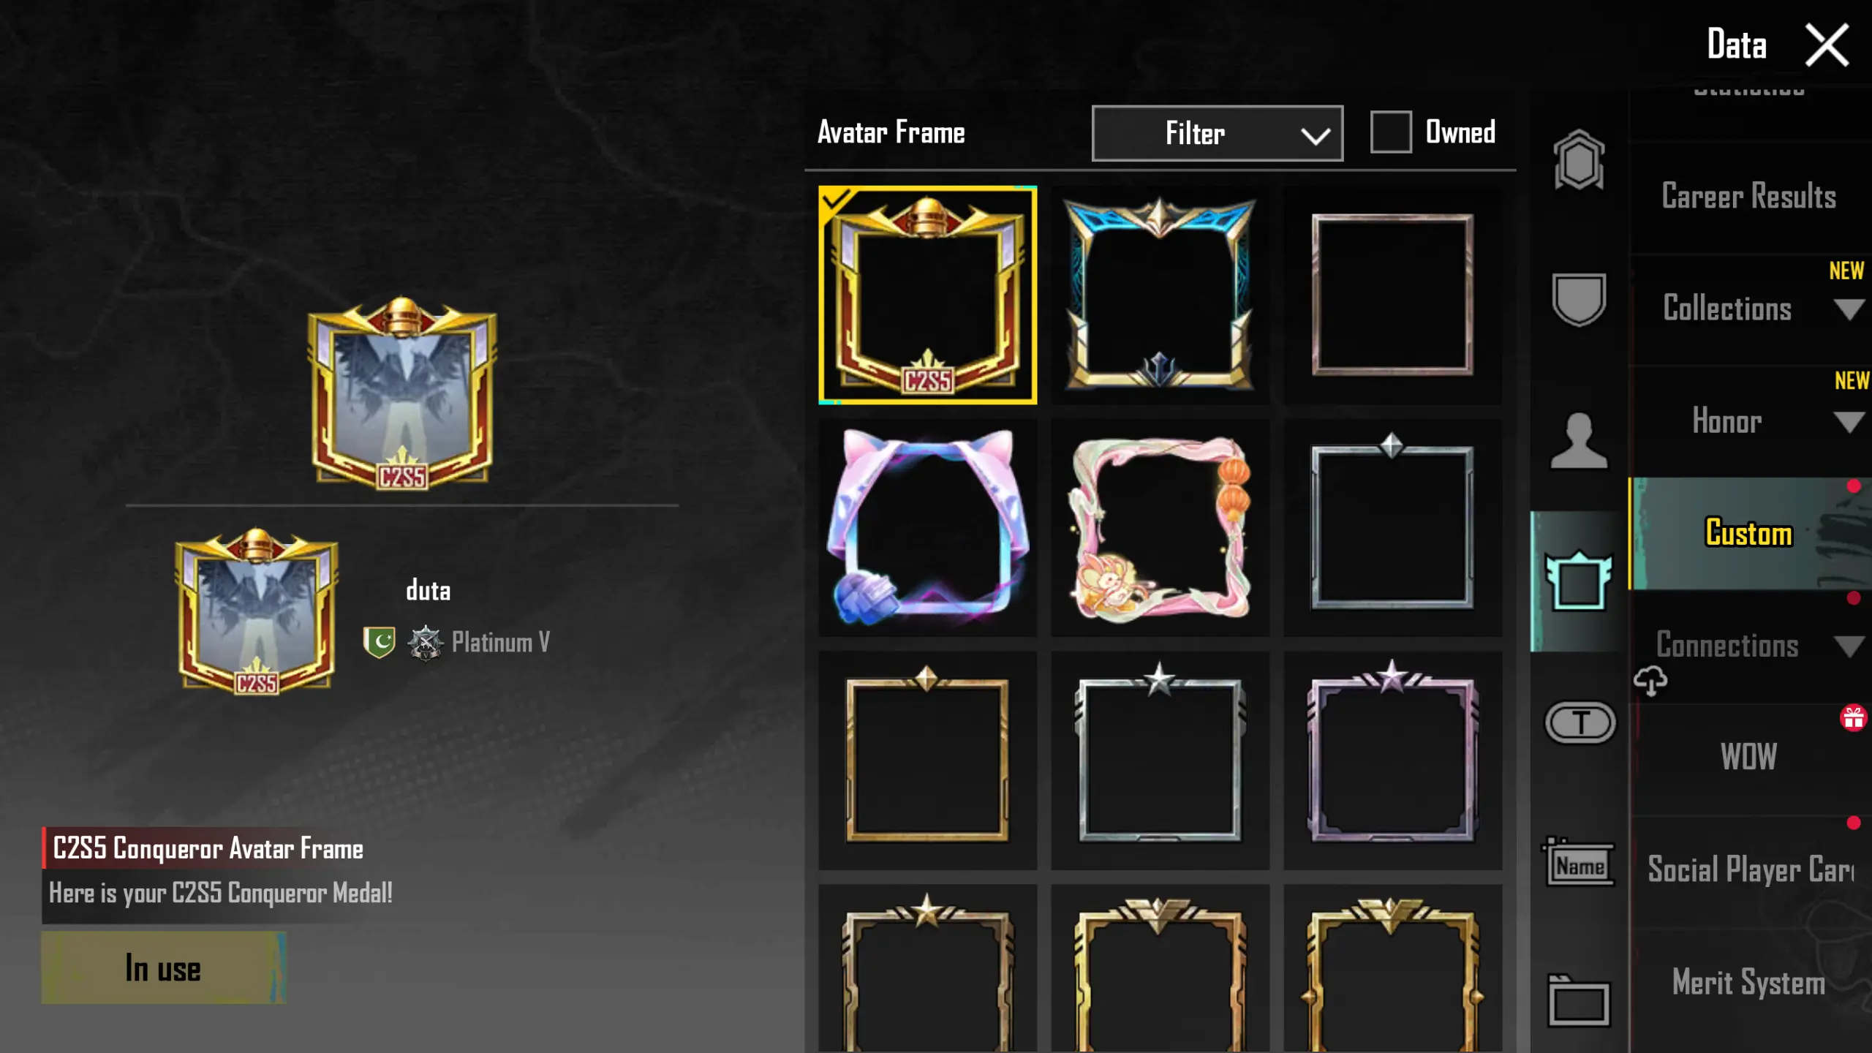Open the title tag T icon

1580,722
